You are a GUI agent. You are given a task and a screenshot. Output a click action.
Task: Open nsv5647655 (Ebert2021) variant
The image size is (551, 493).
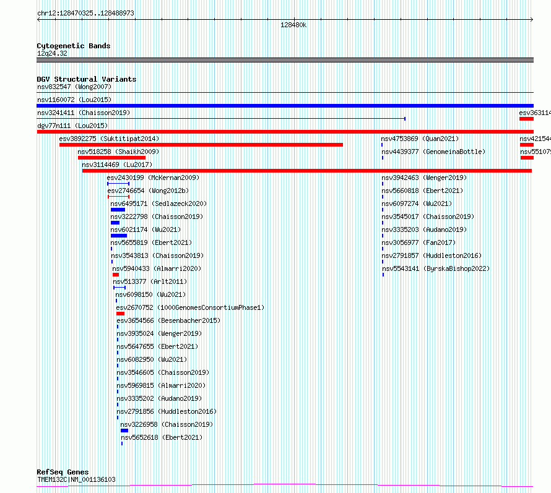tap(157, 346)
